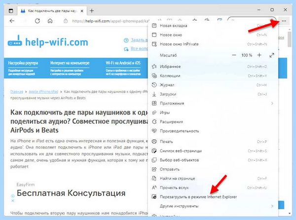
Task: Open the home page via the home icon
Action: 50,21
